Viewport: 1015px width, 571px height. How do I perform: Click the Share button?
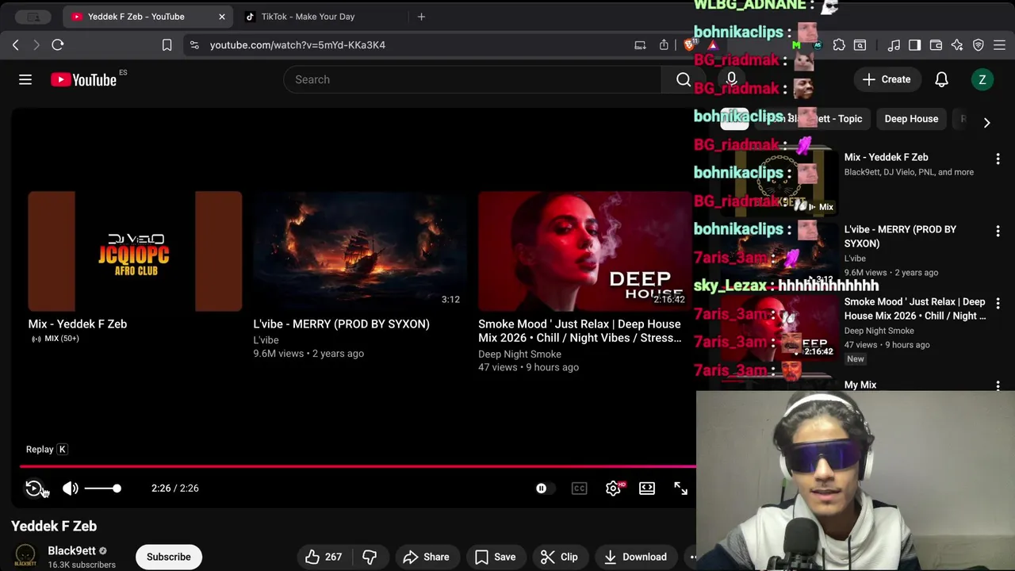(x=426, y=557)
